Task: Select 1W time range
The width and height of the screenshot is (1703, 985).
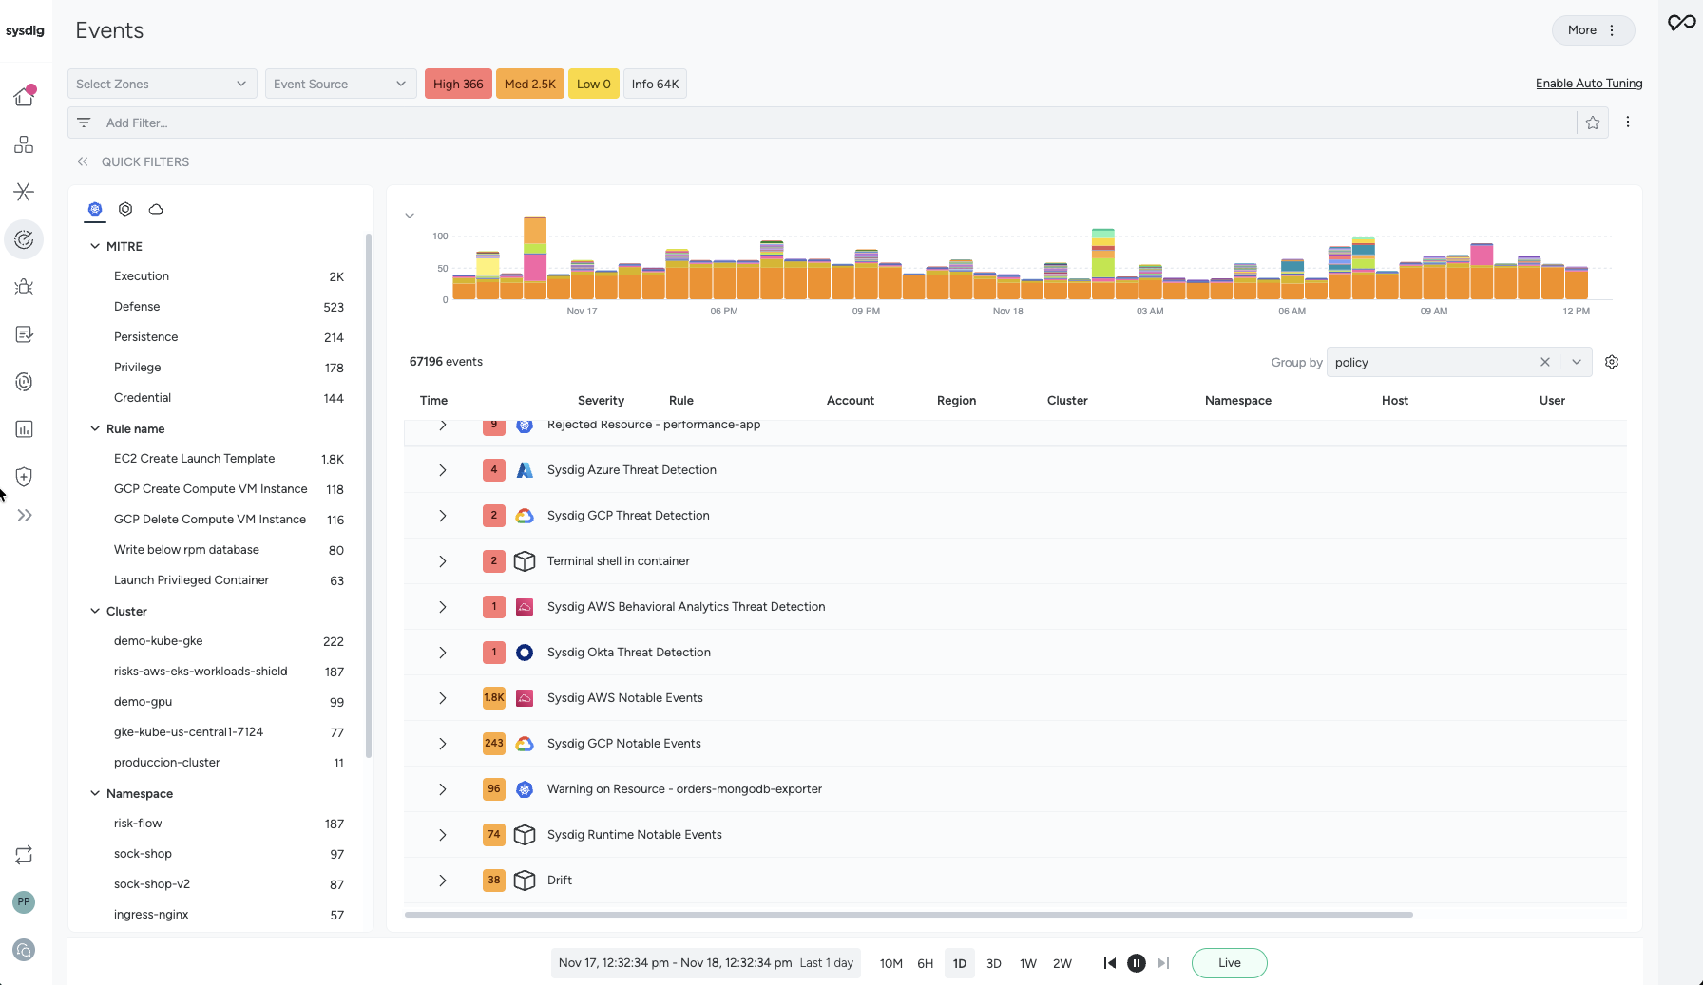Action: tap(1028, 963)
